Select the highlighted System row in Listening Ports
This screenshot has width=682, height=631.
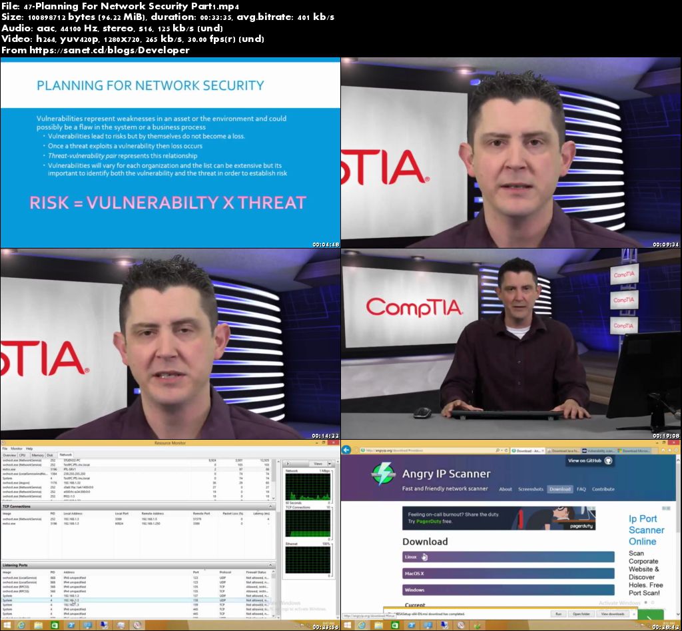coord(137,600)
